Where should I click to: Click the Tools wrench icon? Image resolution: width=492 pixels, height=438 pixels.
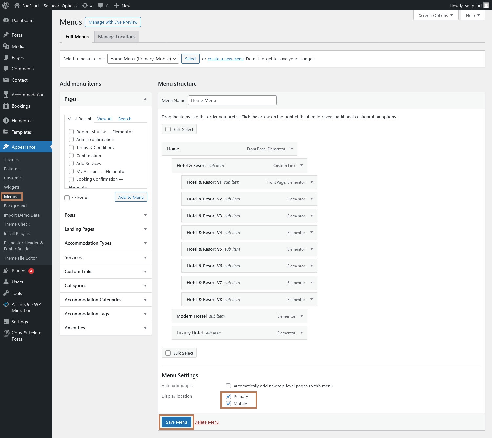pyautogui.click(x=6, y=293)
